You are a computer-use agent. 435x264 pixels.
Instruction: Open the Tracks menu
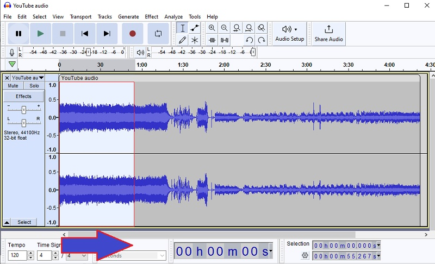tap(104, 17)
